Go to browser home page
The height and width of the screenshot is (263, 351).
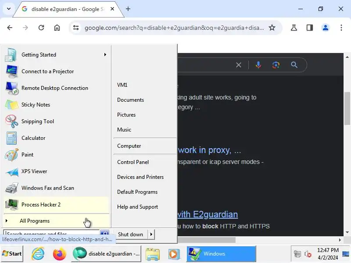57,28
